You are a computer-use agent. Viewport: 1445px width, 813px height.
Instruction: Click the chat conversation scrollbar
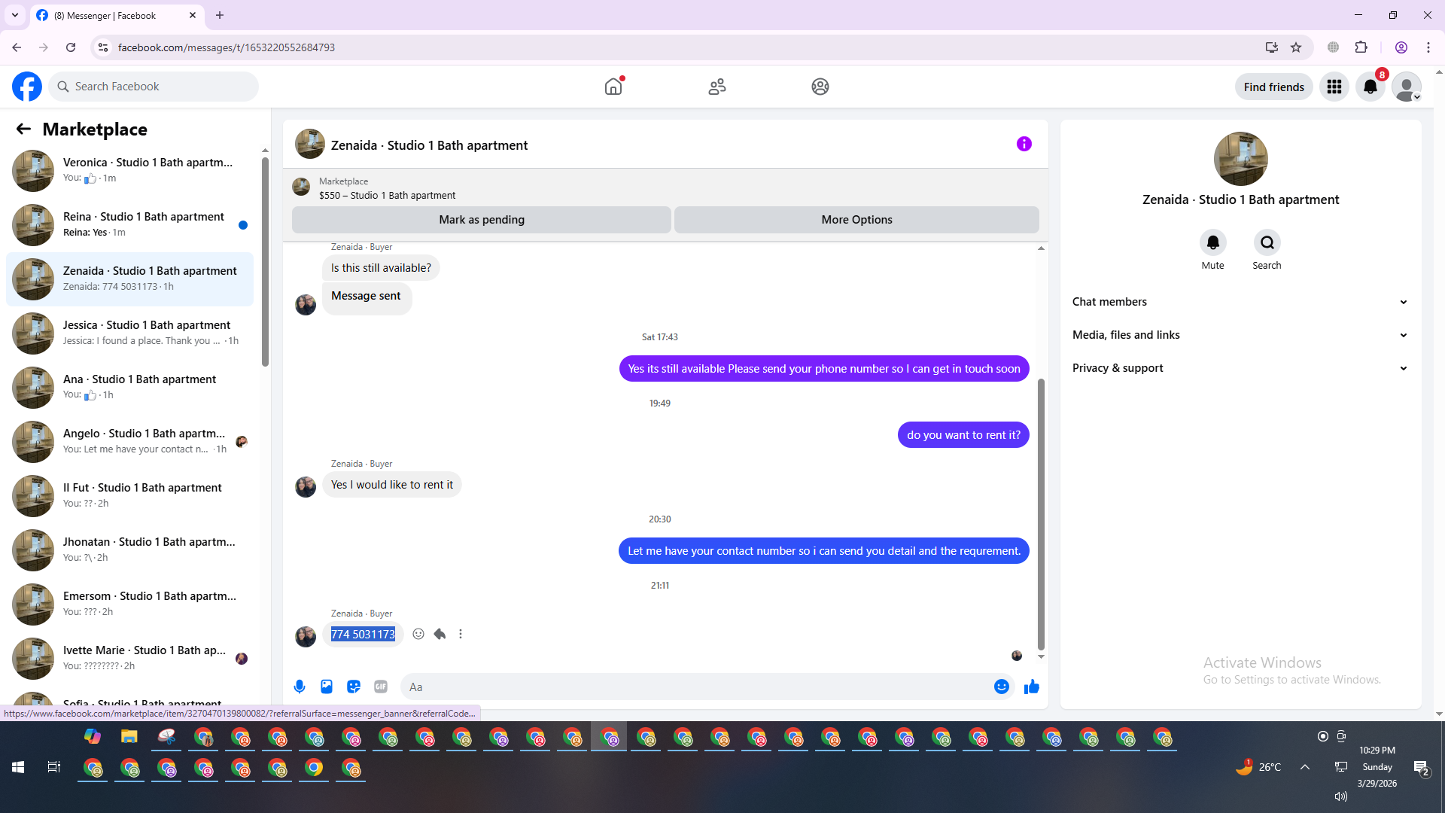coord(1041,514)
